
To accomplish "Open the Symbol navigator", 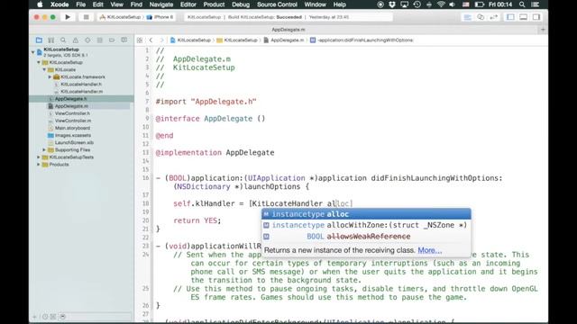I will 51,40.
